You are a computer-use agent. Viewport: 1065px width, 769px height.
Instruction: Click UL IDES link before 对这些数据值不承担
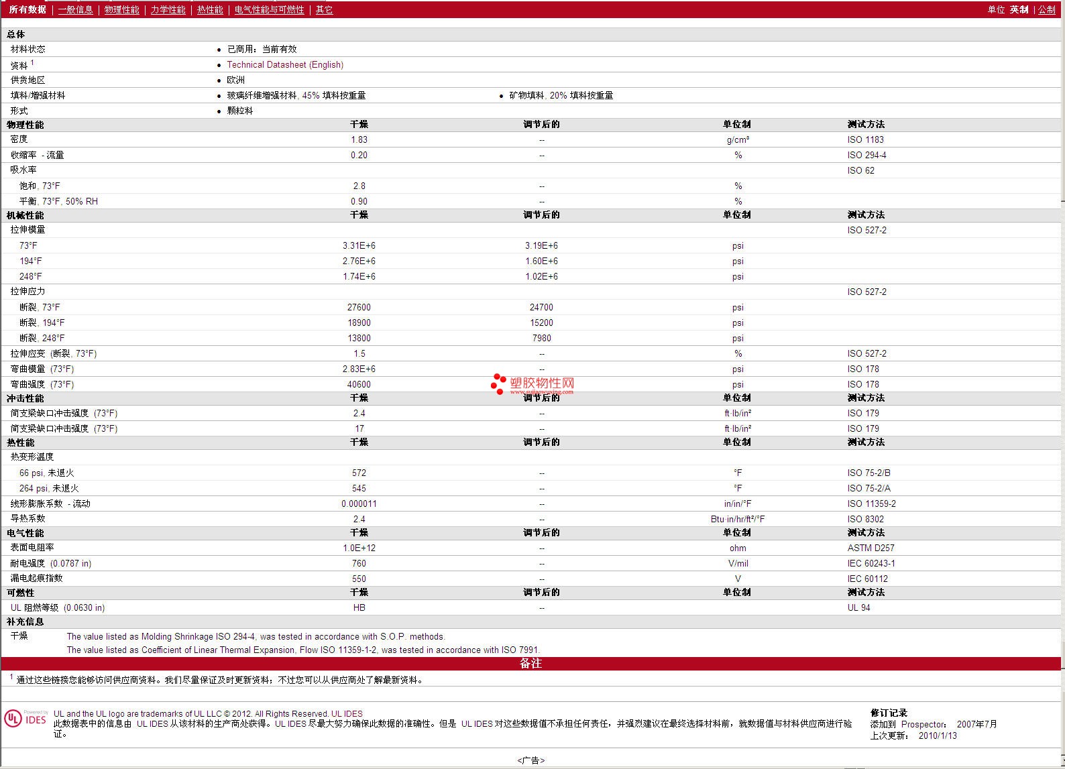pos(477,723)
